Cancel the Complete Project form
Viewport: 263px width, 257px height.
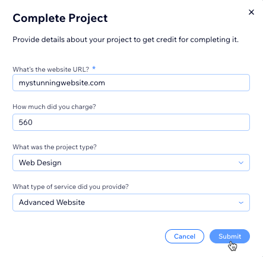point(185,236)
